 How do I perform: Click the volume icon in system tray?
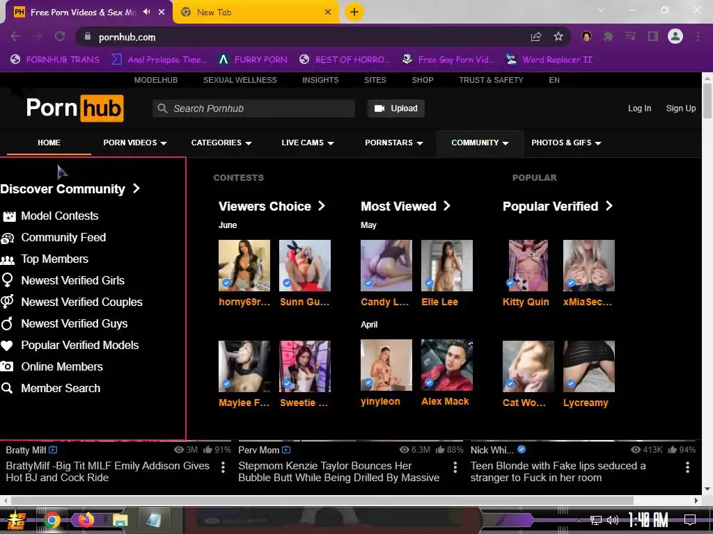click(613, 520)
